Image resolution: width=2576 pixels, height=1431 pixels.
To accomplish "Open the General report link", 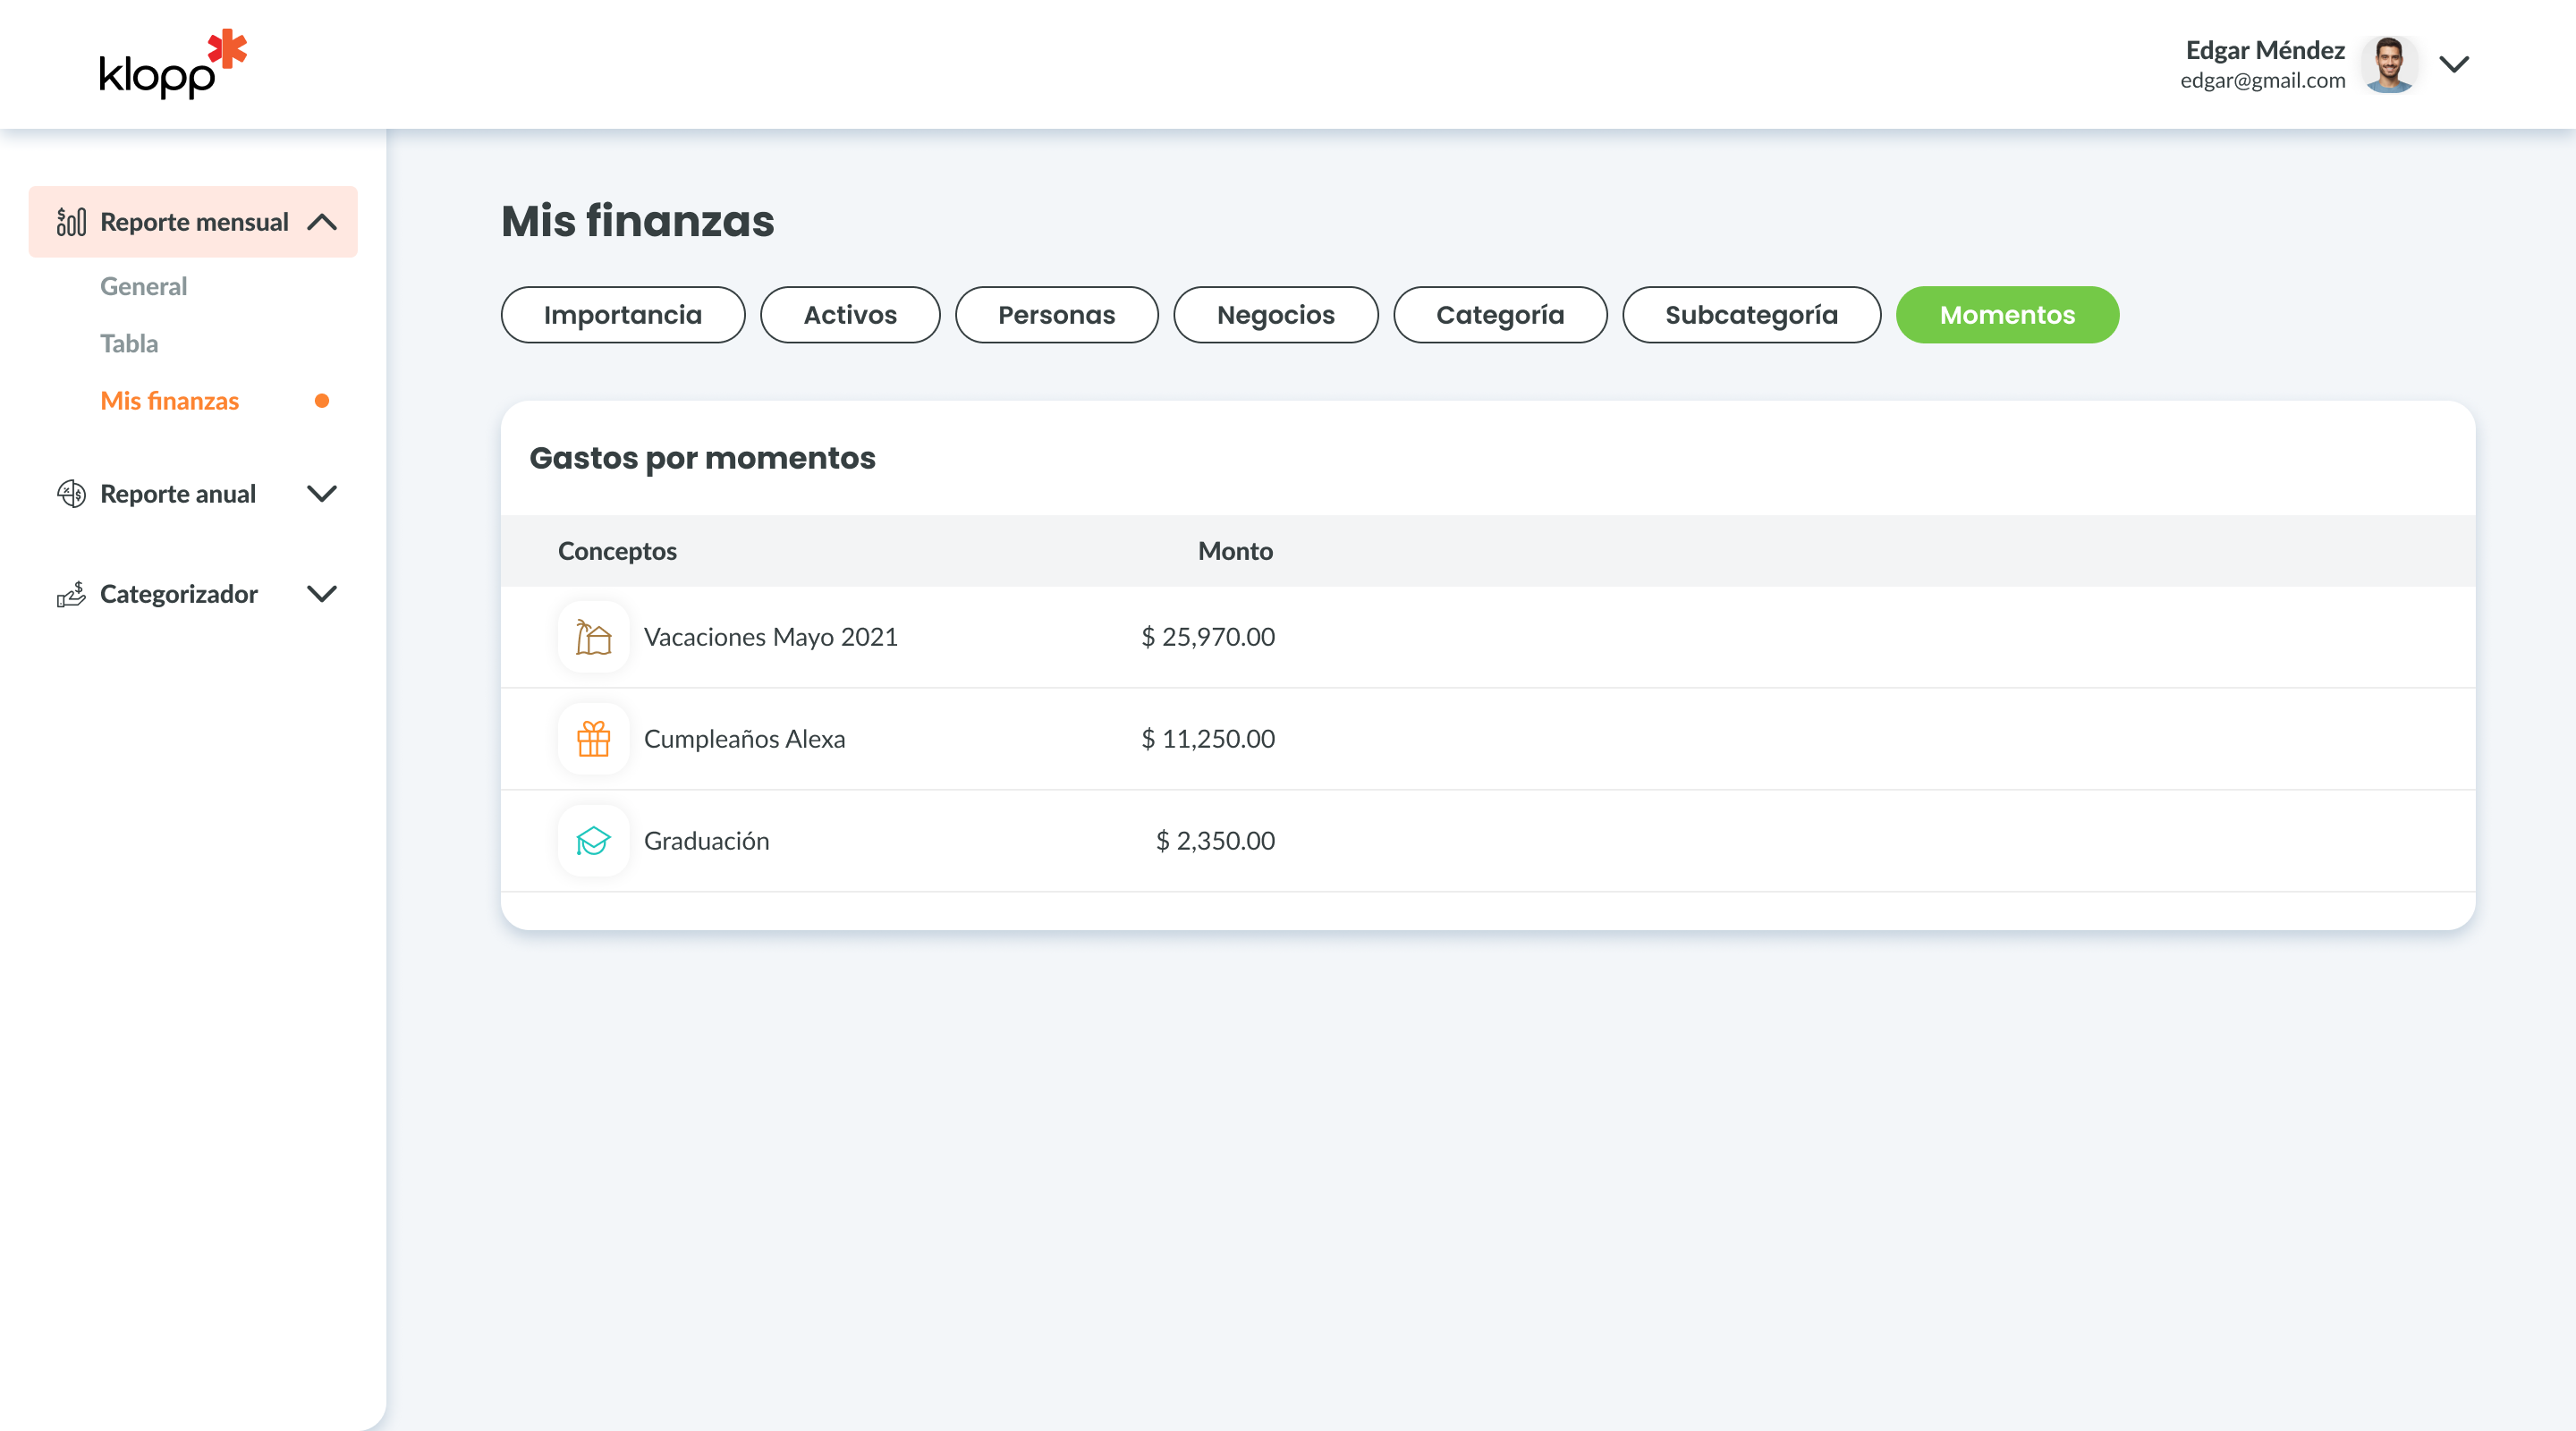I will [143, 286].
